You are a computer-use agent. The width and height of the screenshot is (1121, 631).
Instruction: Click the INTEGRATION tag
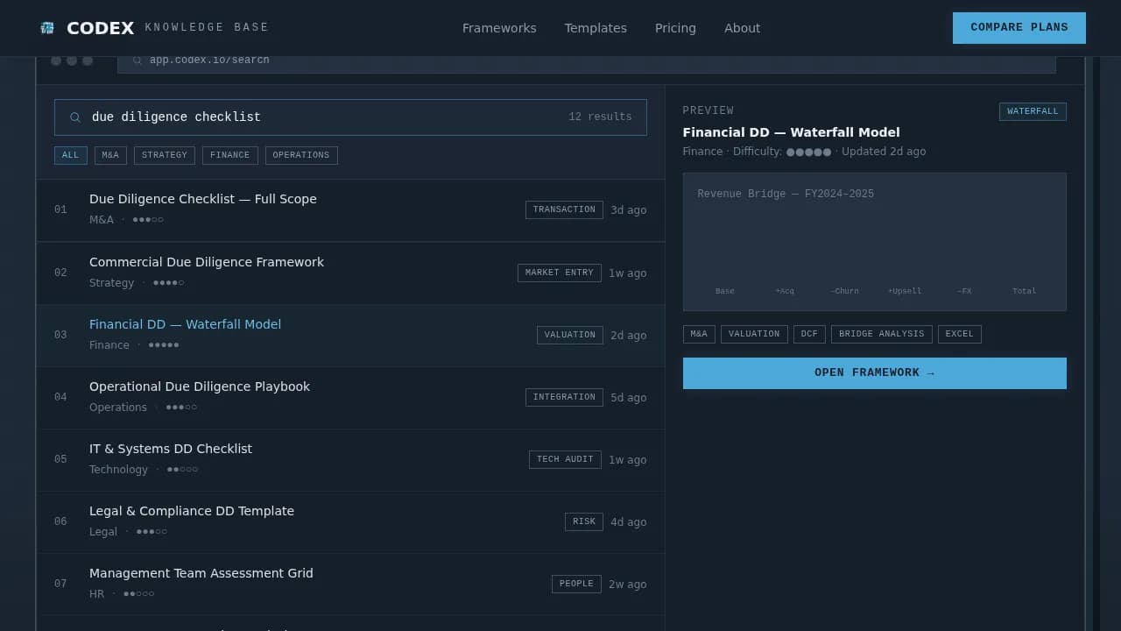564,398
